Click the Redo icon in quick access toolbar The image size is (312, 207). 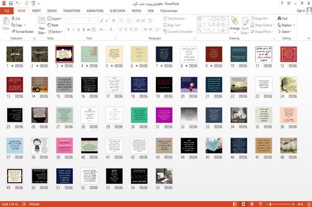point(27,4)
